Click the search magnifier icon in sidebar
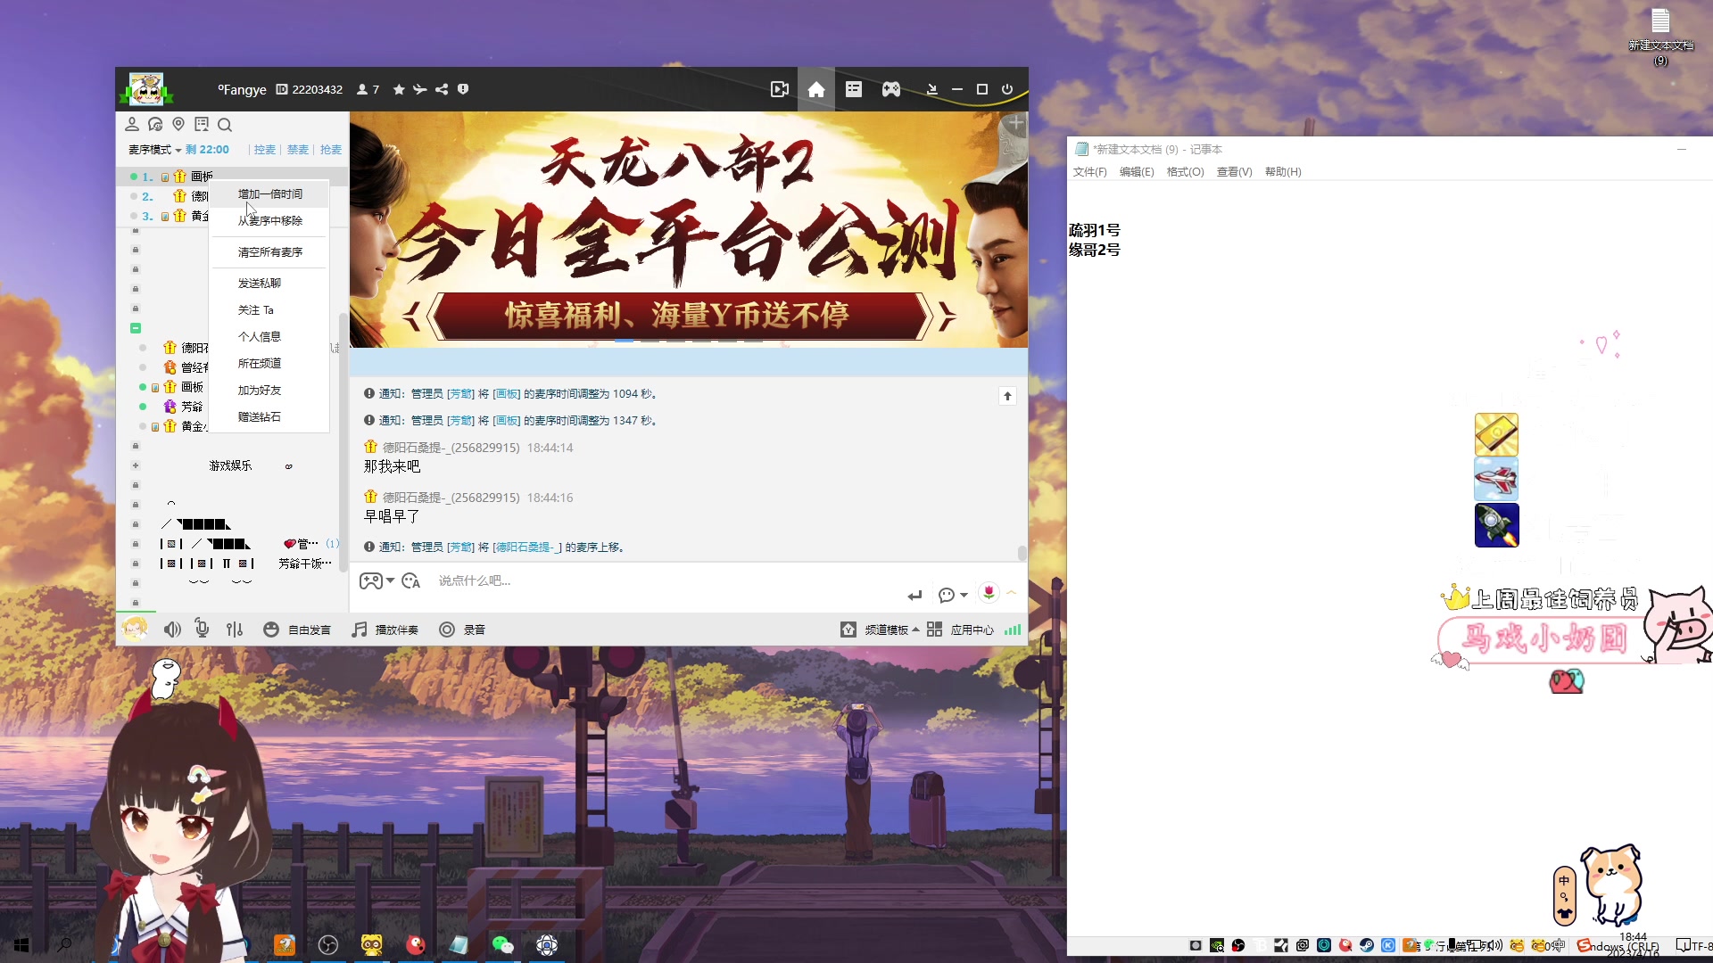The width and height of the screenshot is (1713, 963). click(225, 125)
